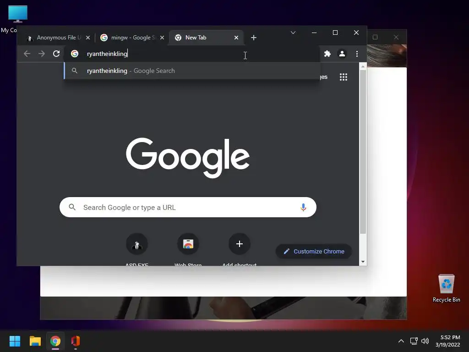Expand the tab search chevron
This screenshot has width=469, height=352.
293,33
